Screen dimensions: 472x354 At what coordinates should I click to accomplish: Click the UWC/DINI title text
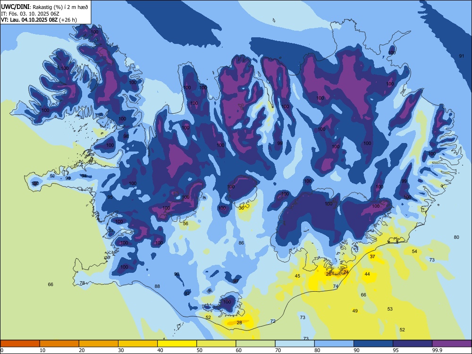[x=15, y=7]
